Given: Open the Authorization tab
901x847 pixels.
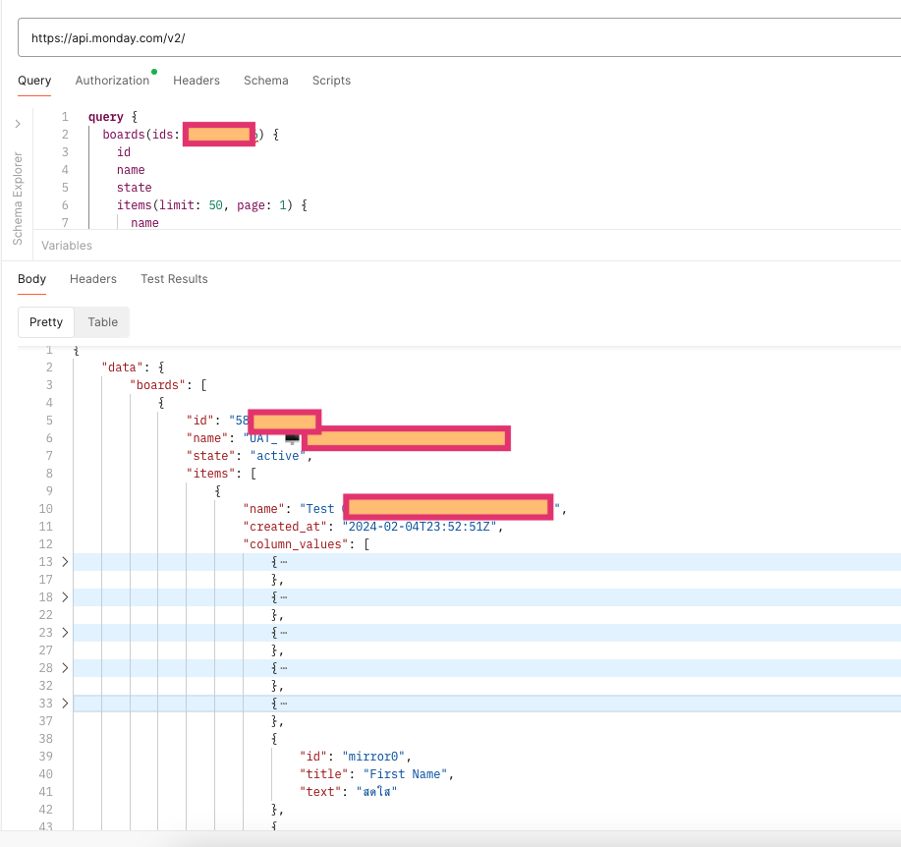Looking at the screenshot, I should coord(112,81).
